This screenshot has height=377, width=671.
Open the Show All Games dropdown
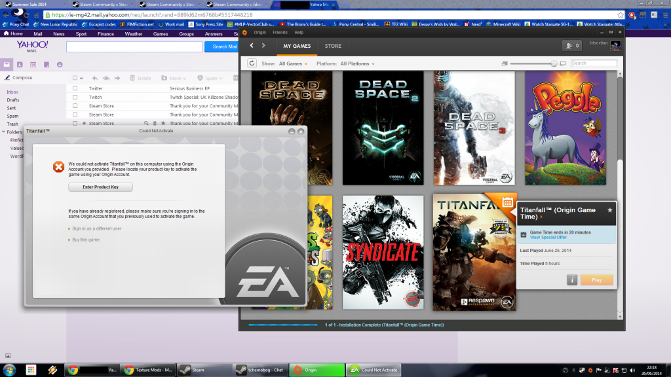293,63
